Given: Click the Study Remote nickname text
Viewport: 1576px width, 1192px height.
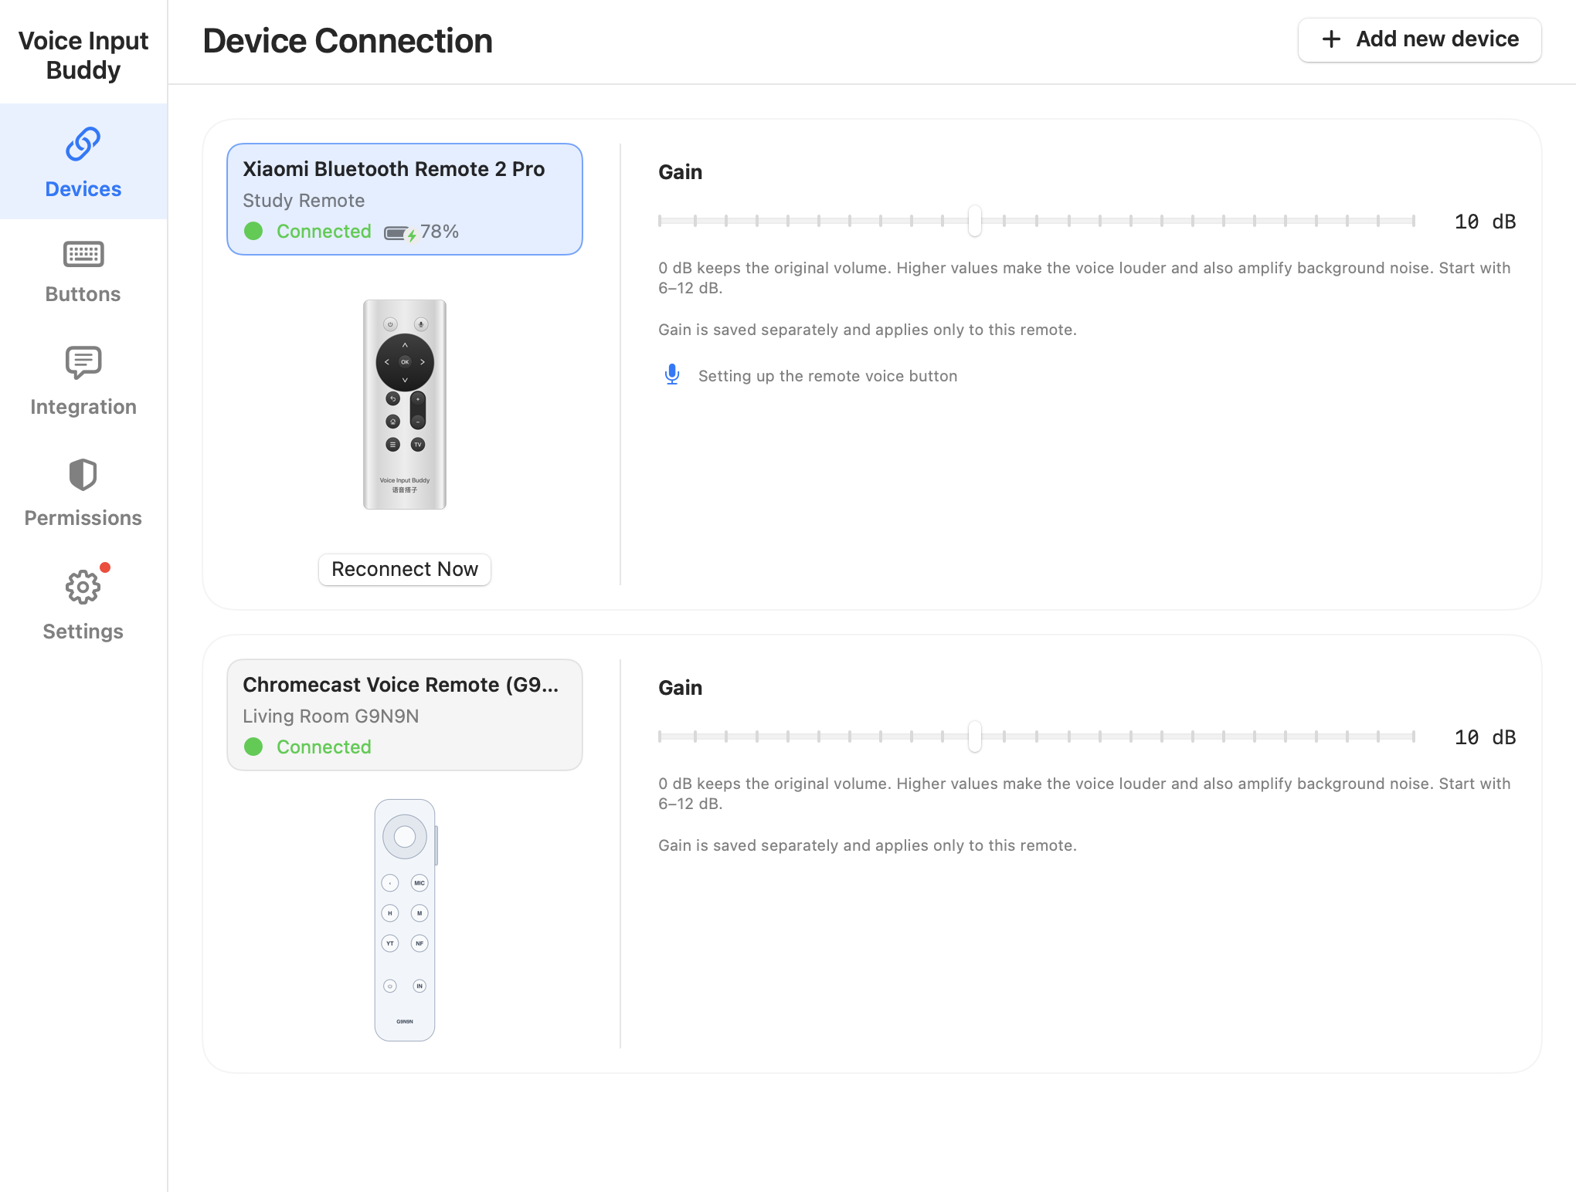Looking at the screenshot, I should tap(304, 201).
